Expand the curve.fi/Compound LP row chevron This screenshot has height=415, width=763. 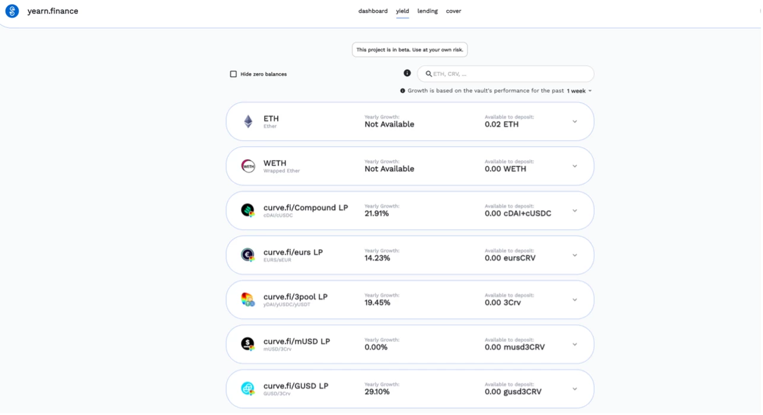(574, 211)
